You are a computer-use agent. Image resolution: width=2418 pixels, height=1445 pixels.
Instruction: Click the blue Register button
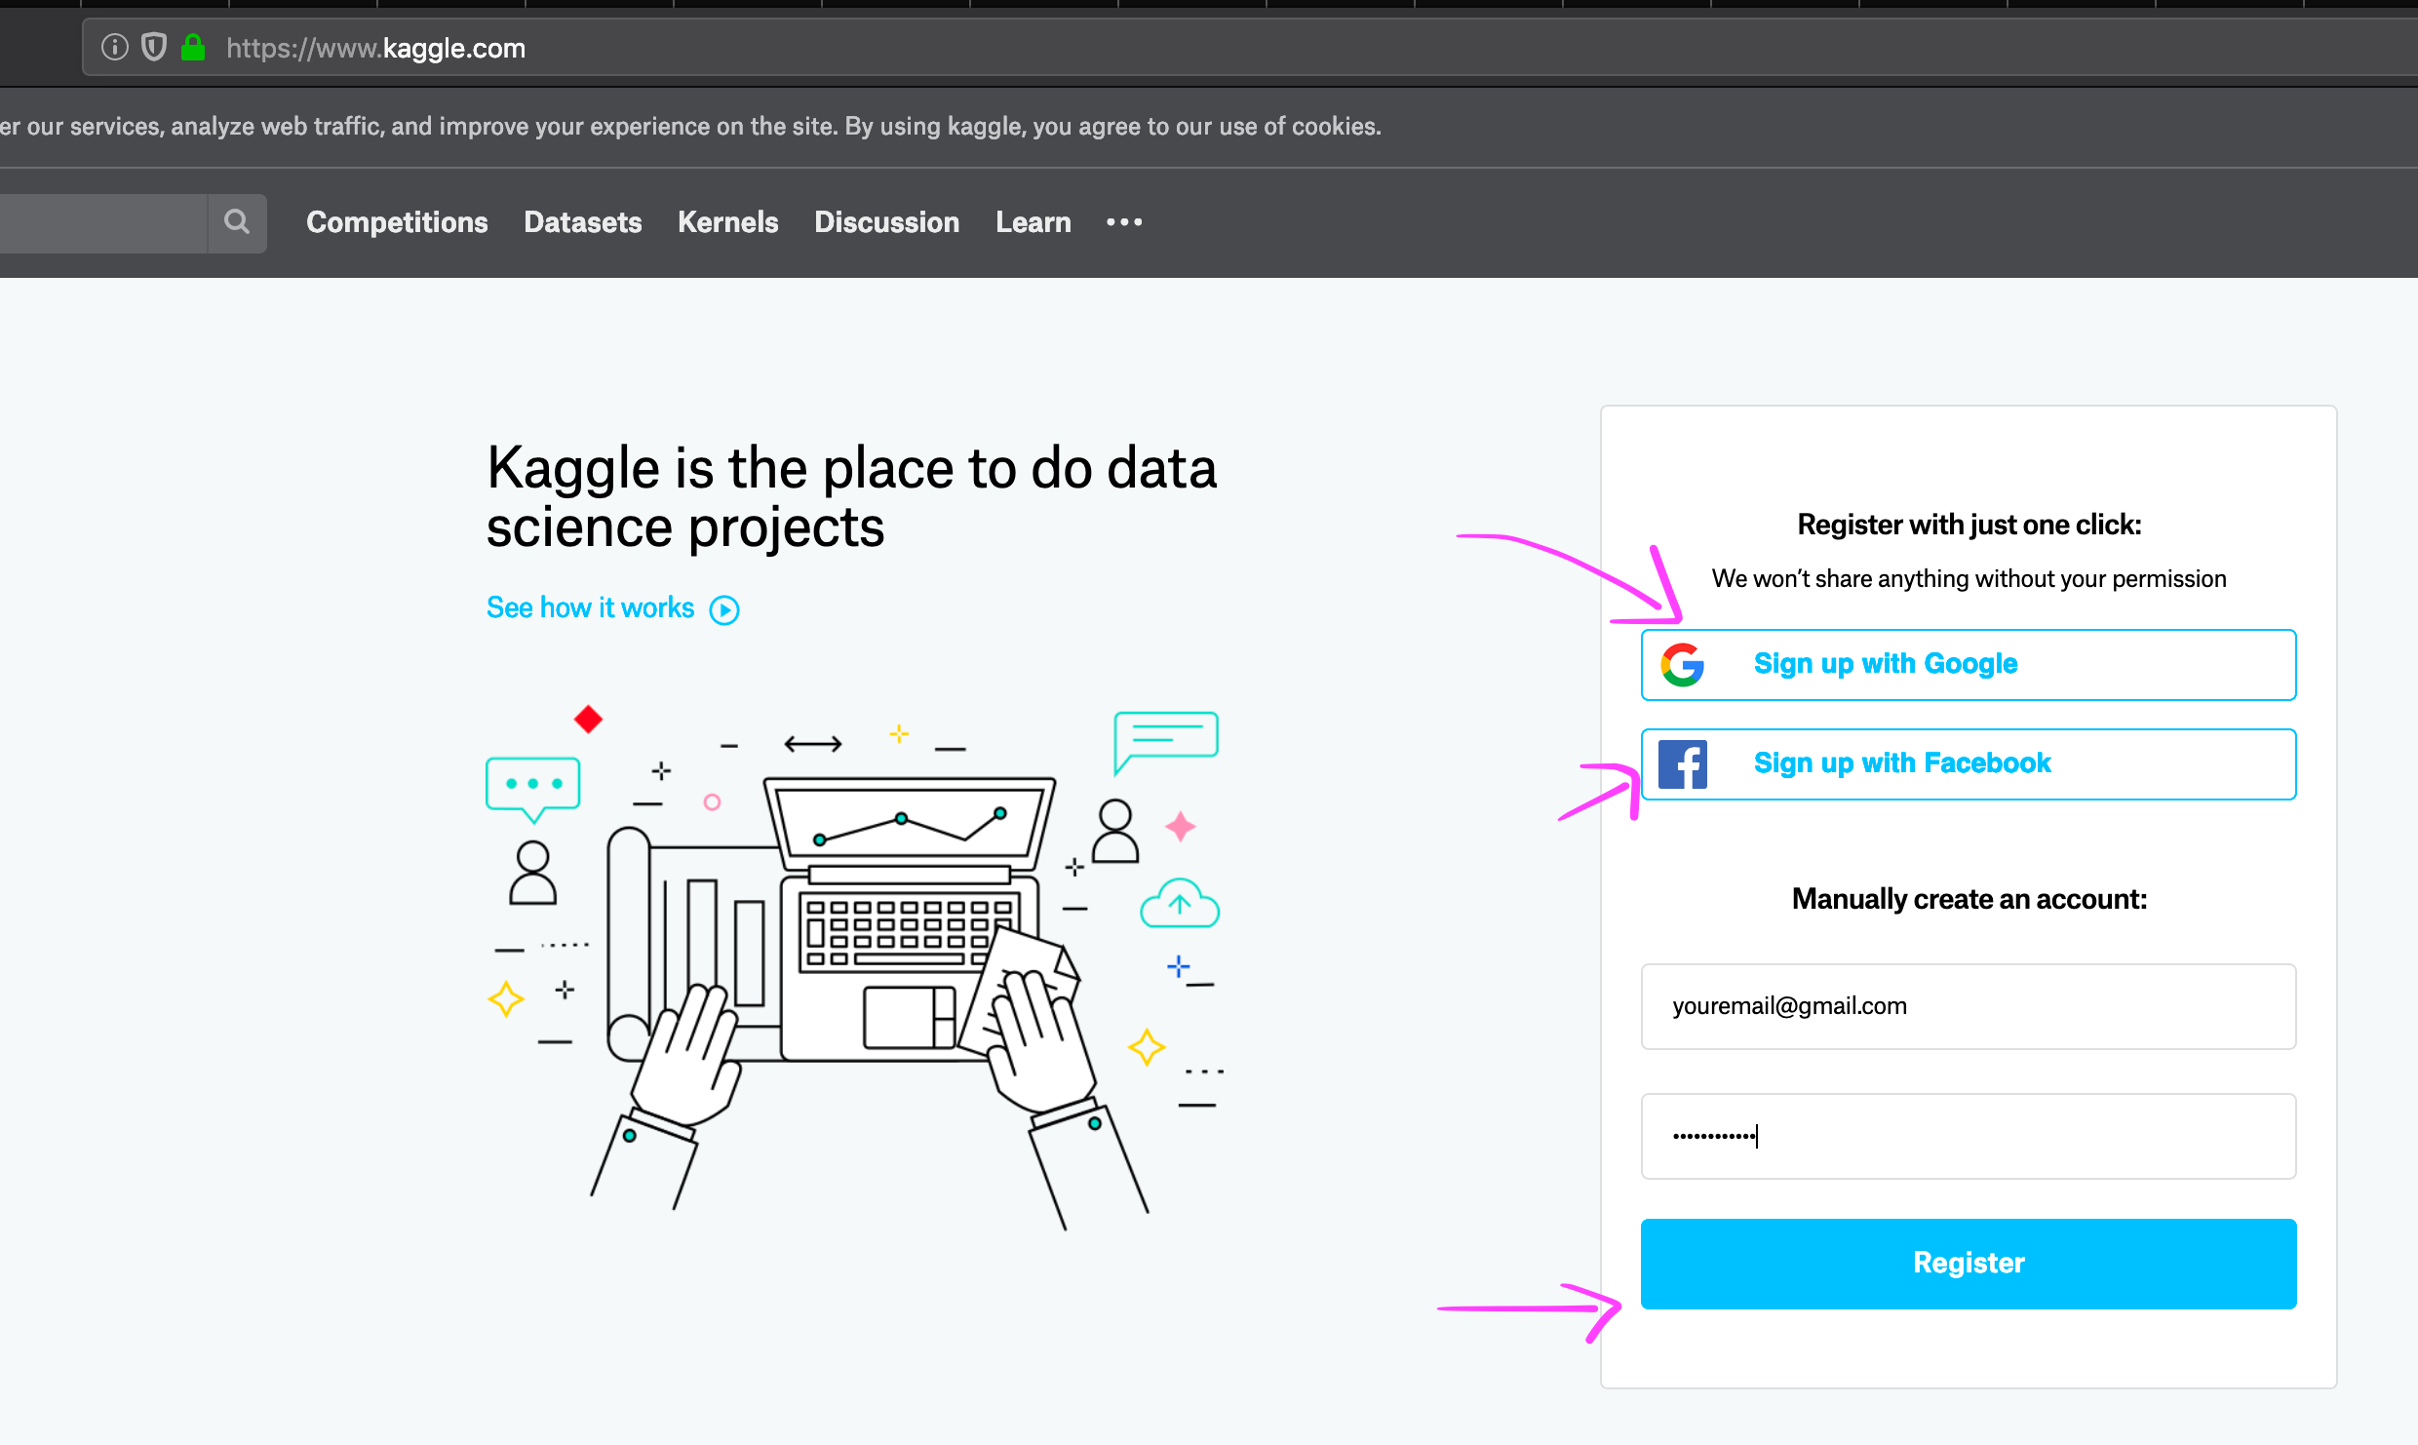pyautogui.click(x=1969, y=1264)
